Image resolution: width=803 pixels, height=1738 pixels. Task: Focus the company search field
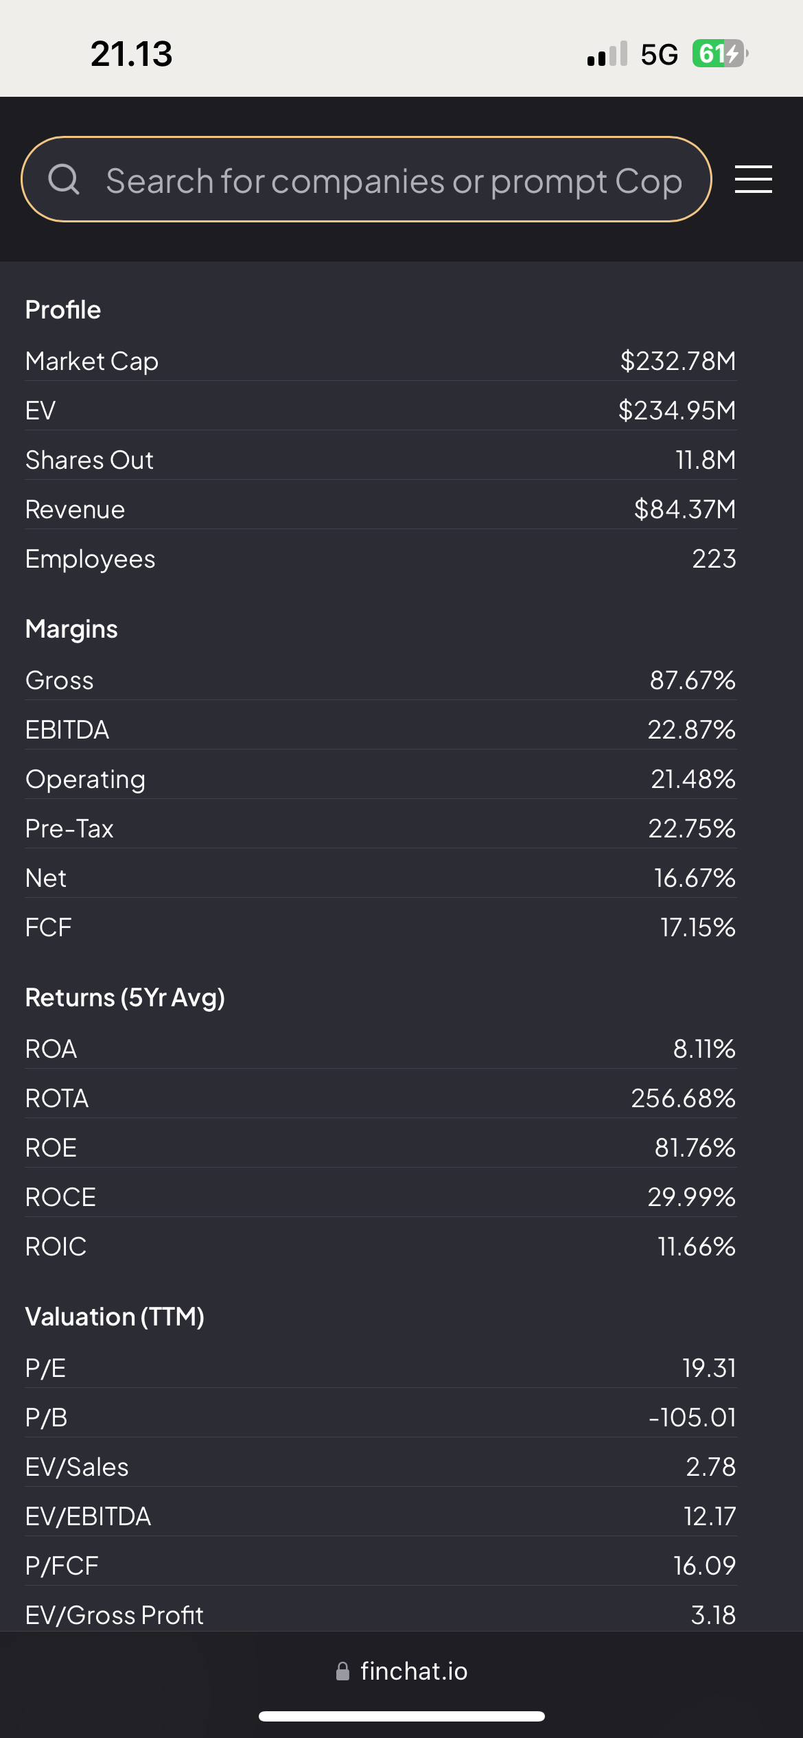coord(393,181)
